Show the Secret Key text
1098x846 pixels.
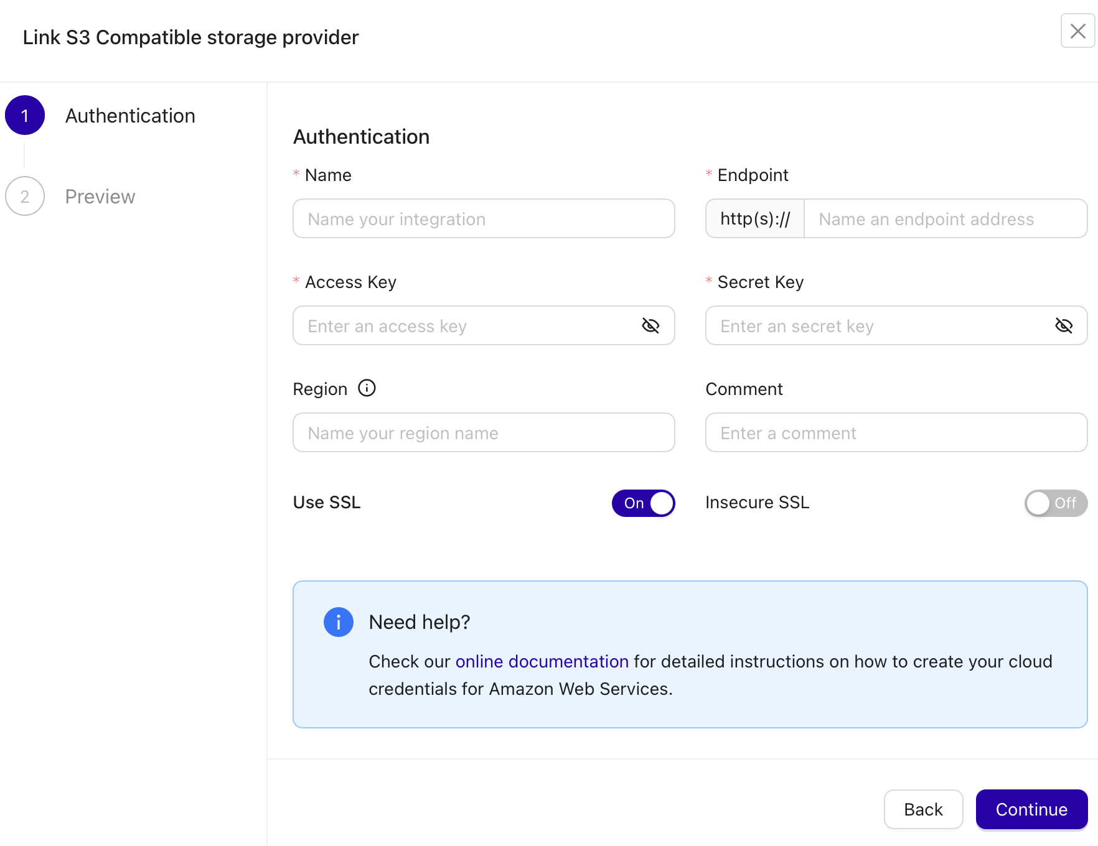click(1064, 325)
